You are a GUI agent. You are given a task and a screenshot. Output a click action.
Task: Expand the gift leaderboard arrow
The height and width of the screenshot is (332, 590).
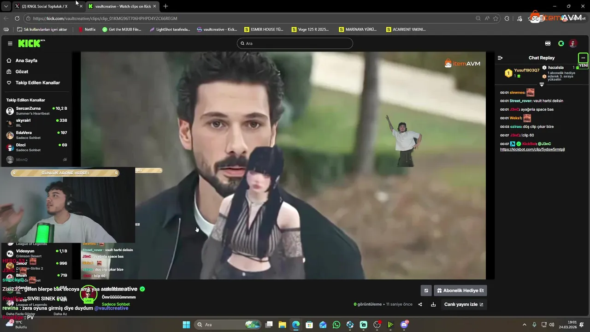point(542,84)
